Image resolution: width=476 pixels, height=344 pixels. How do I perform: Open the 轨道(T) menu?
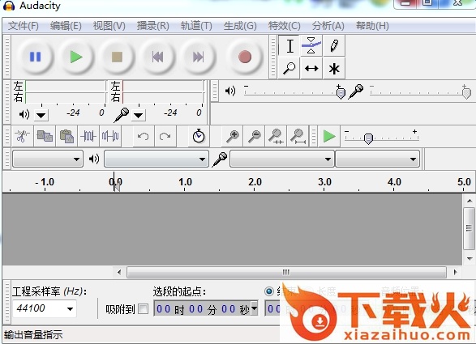point(196,26)
